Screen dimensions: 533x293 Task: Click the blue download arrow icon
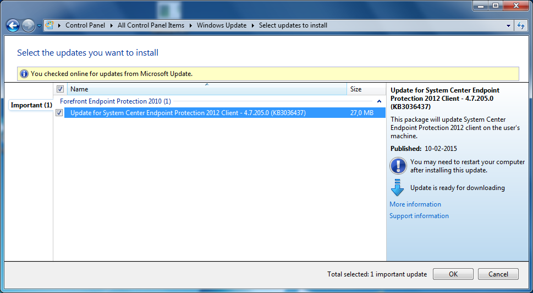(x=397, y=187)
